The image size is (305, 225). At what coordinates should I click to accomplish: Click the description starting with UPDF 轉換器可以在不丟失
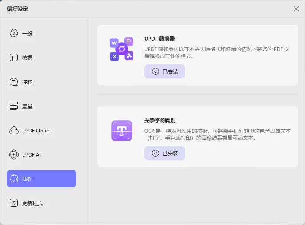pos(217,53)
